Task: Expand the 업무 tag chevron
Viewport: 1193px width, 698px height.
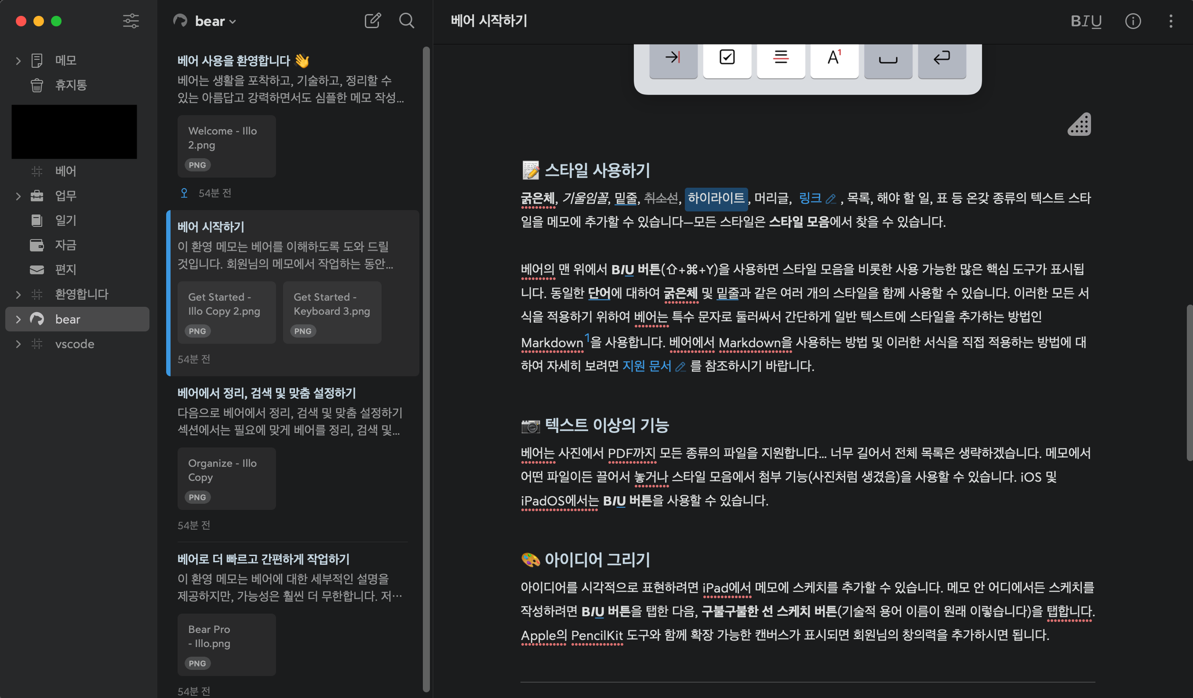Action: click(x=18, y=196)
